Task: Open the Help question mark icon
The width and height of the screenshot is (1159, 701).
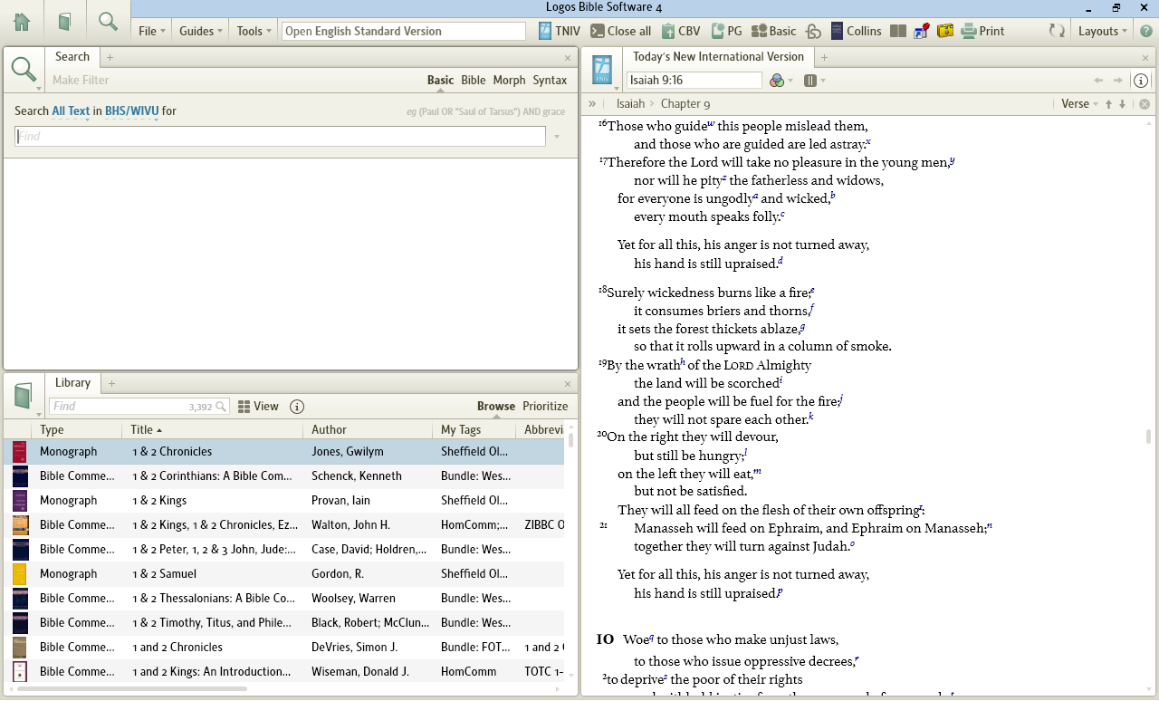Action: [1145, 31]
